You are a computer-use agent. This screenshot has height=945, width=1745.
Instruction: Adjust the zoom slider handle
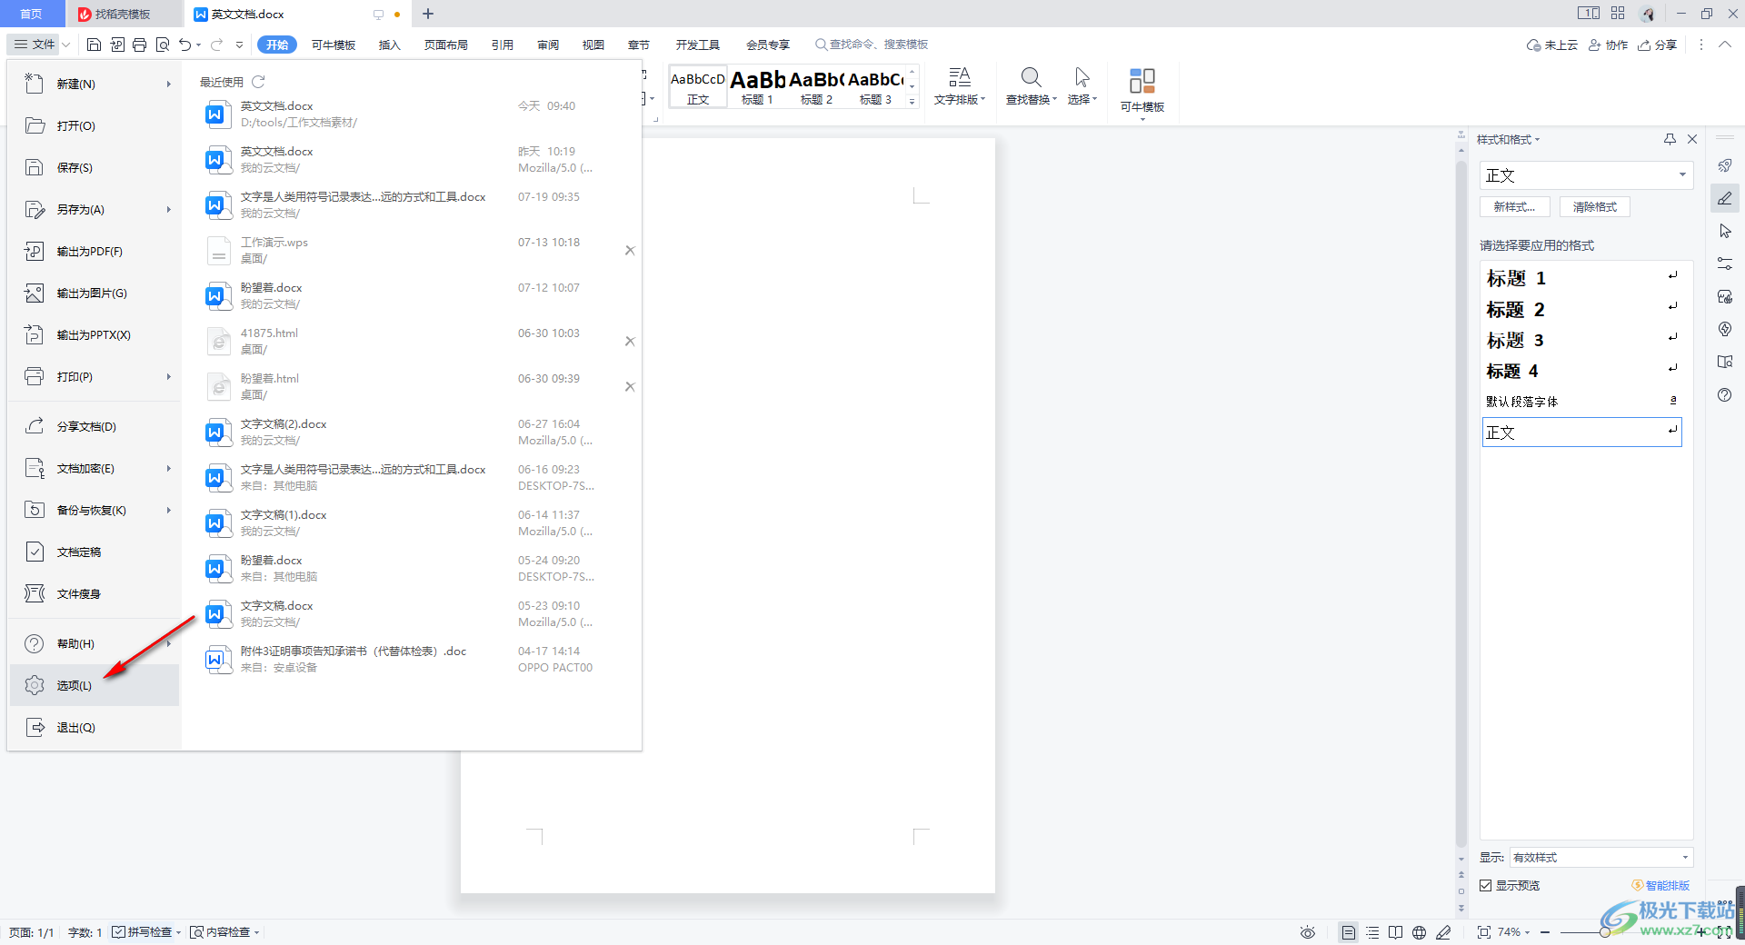coord(1605,932)
